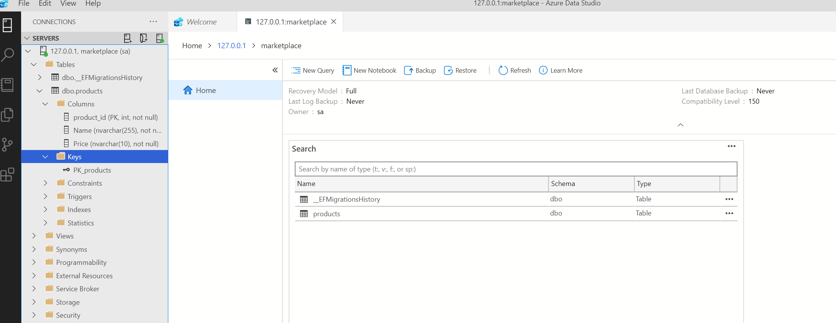Viewport: 836px width, 323px height.
Task: Collapse the dashboard navigation with double-chevron icon
Action: [275, 70]
